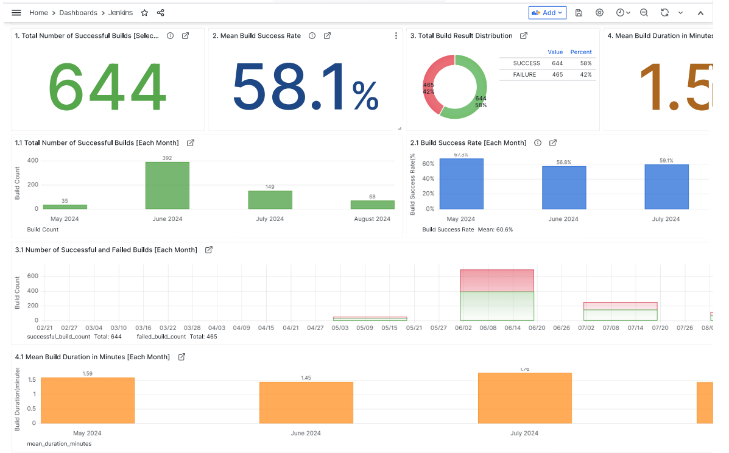This screenshot has height=453, width=729.
Task: Navigate to Dashboards in the breadcrumb
Action: [x=78, y=13]
